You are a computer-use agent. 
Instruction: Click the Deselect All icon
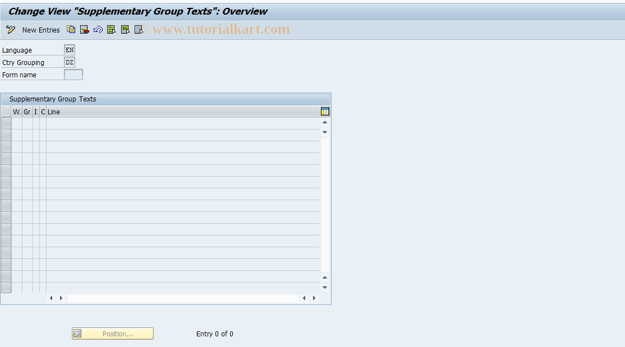139,30
